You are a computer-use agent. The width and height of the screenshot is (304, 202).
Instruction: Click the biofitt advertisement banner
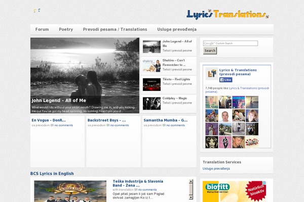pyautogui.click(x=235, y=191)
